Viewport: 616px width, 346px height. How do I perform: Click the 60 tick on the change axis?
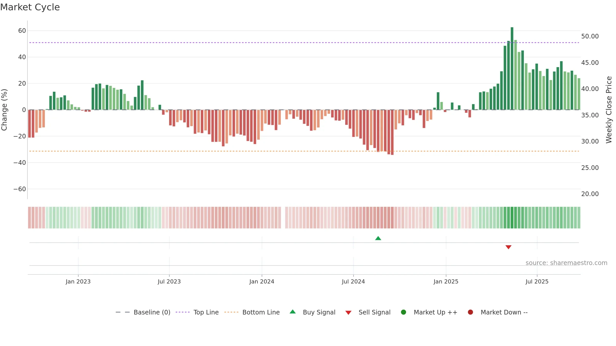click(22, 30)
